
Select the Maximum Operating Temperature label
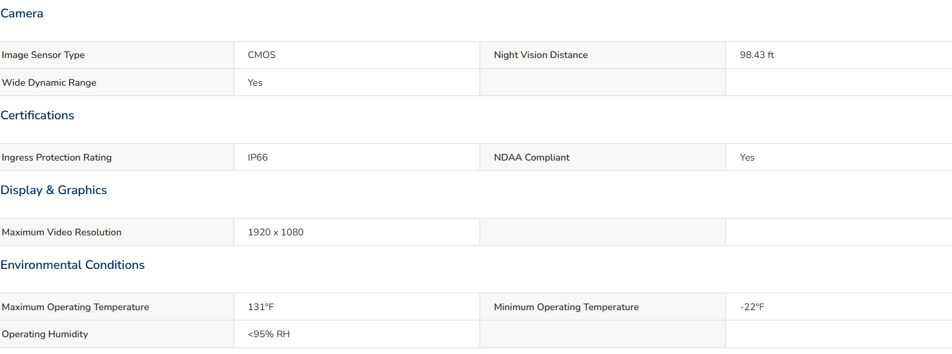point(76,307)
